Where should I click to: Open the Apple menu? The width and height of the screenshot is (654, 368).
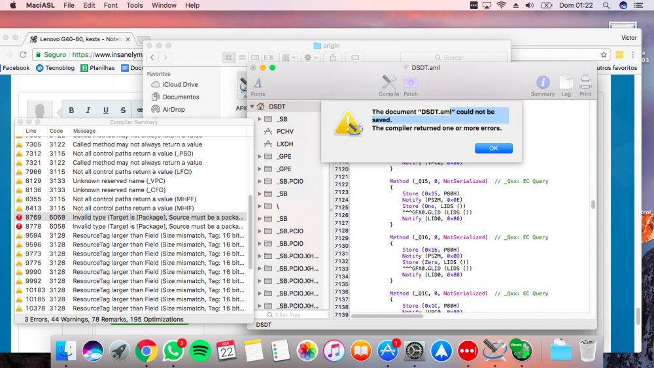pyautogui.click(x=13, y=5)
